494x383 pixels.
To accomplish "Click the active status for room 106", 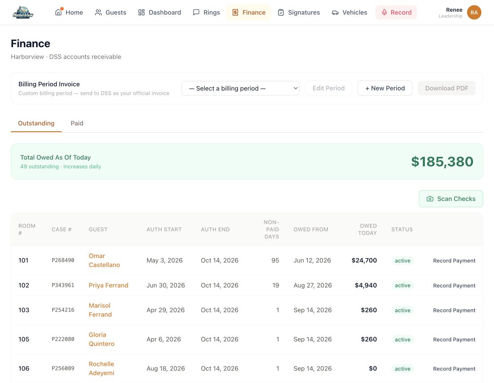I will (x=403, y=369).
